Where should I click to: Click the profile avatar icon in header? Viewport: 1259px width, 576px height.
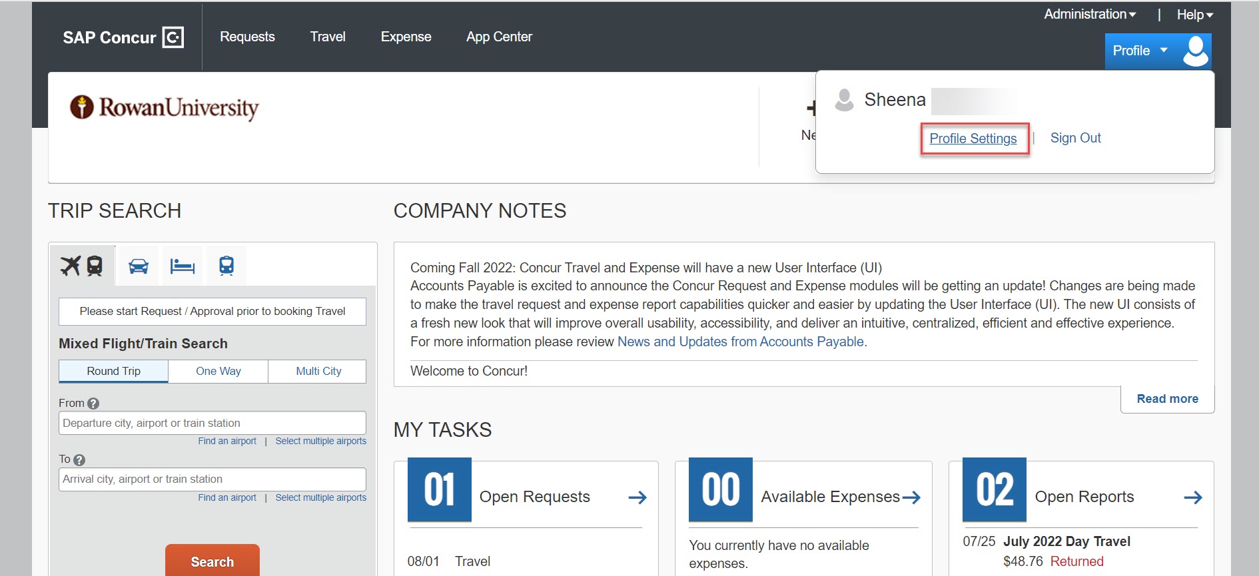pos(1196,51)
